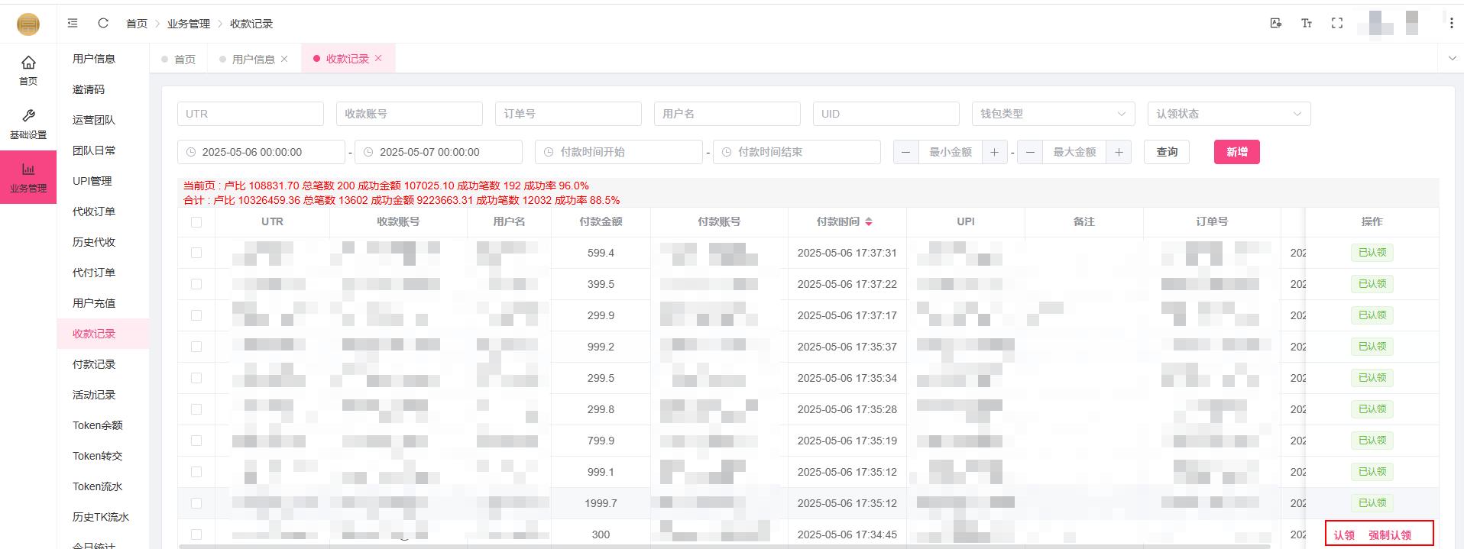
Task: Click the language translate icon
Action: point(1275,24)
